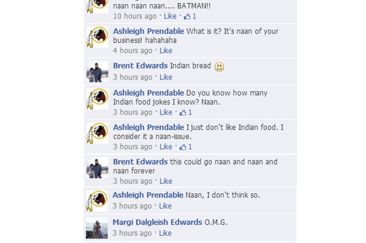Click the smiley emoticon after Indian bread

[x=219, y=67]
